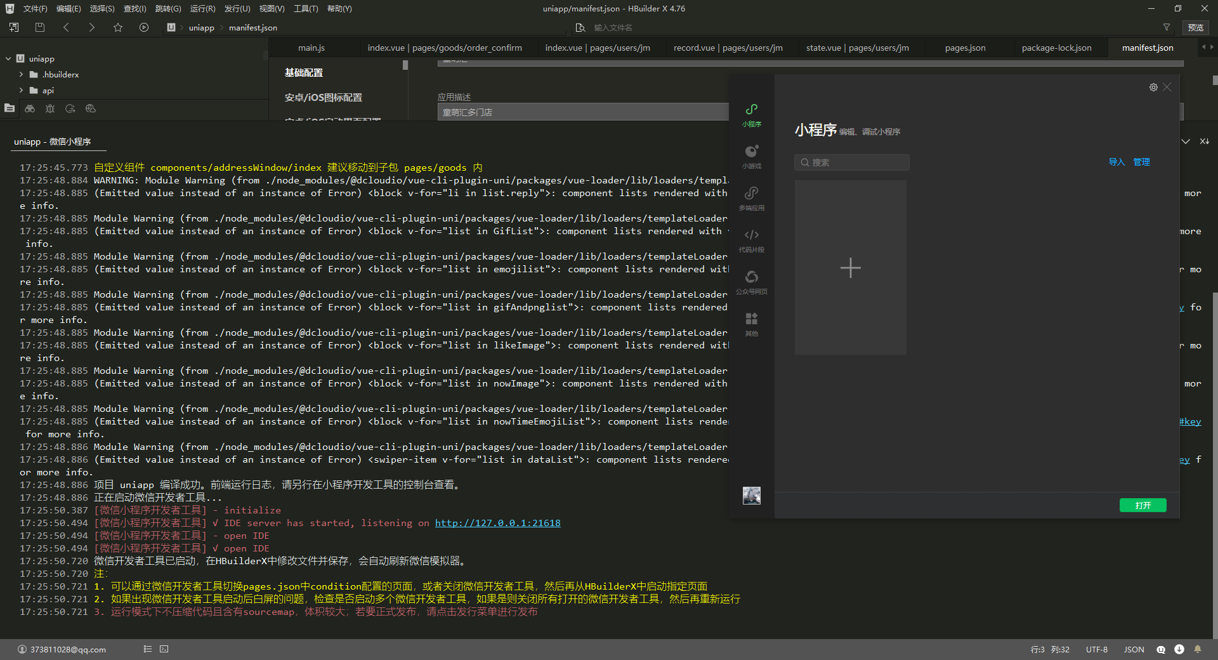Screen dimensions: 1218x660
Task: Switch to the pages.json tab
Action: (x=965, y=48)
